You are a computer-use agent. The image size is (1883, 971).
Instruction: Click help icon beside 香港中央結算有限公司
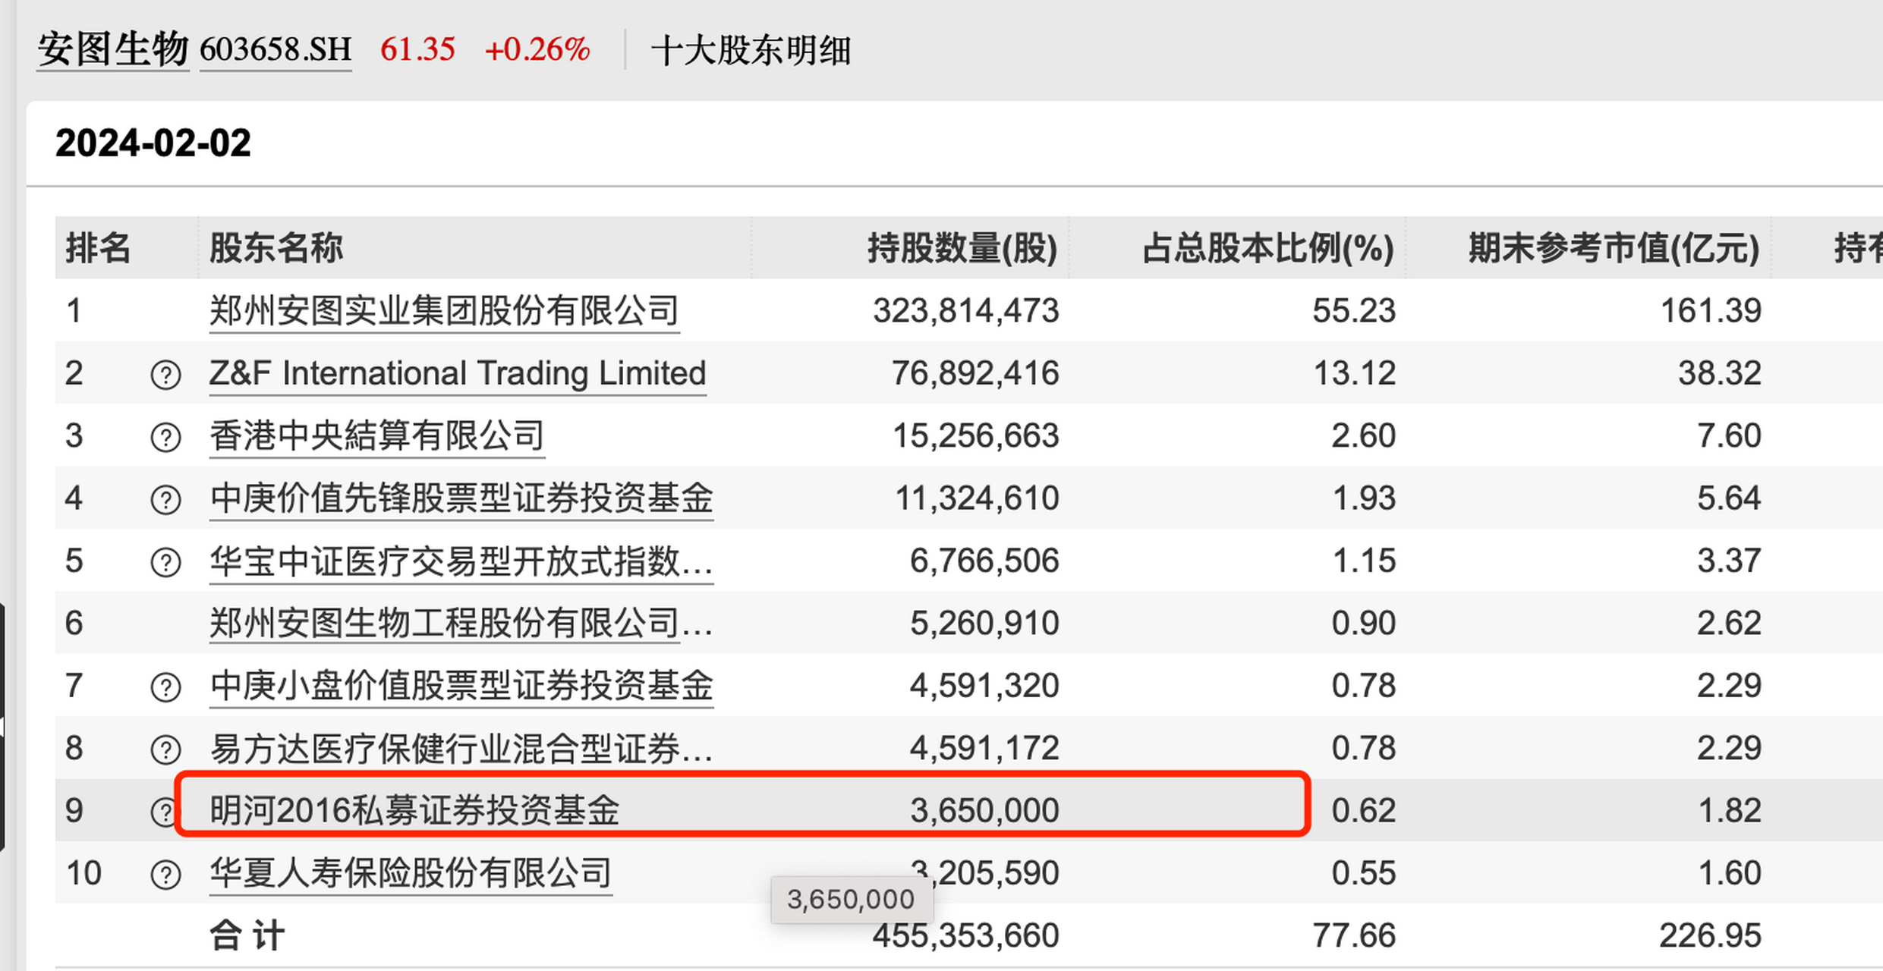pos(165,437)
